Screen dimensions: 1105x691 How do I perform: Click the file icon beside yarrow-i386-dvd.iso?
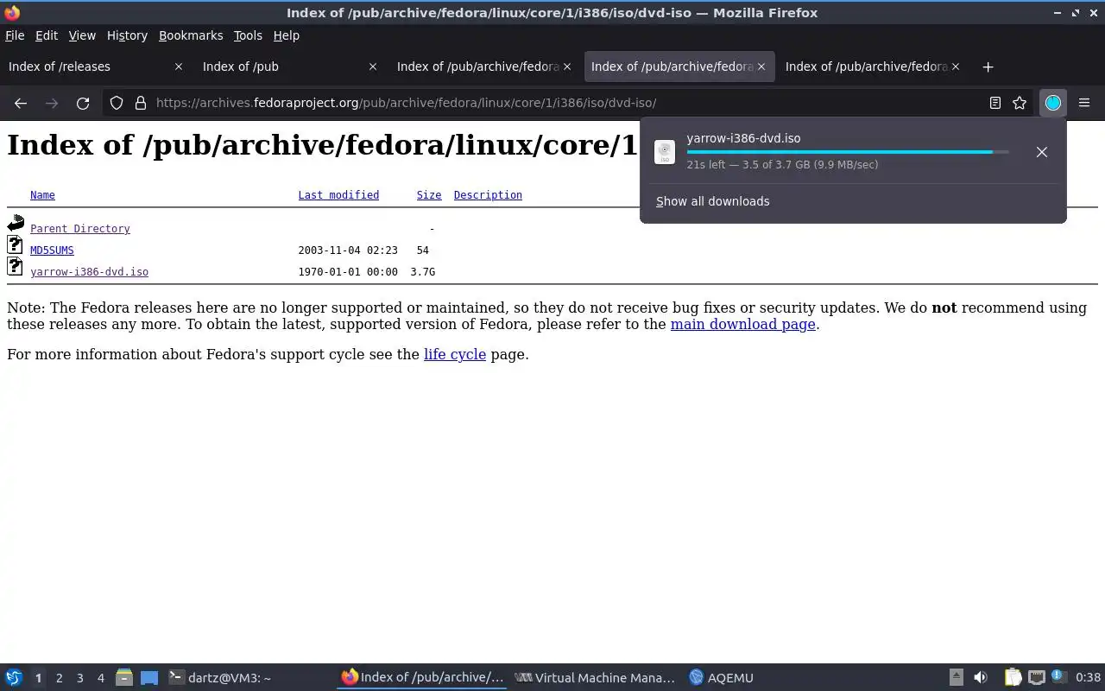(15, 267)
